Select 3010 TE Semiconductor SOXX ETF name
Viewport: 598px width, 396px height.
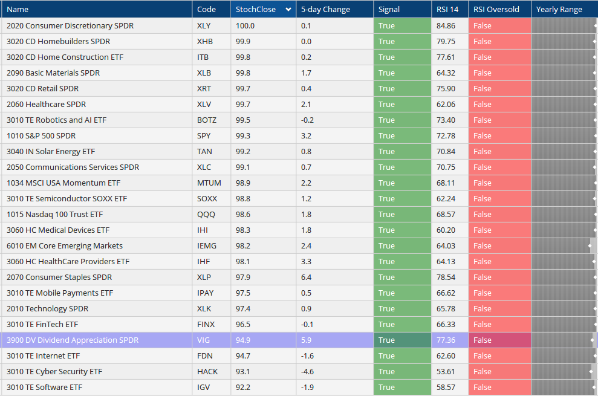point(67,198)
